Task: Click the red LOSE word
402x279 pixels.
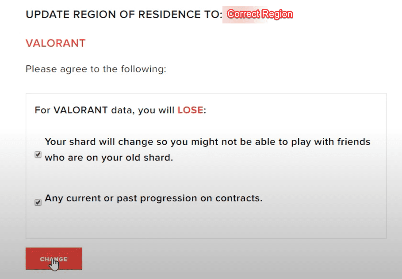Action: (191, 110)
